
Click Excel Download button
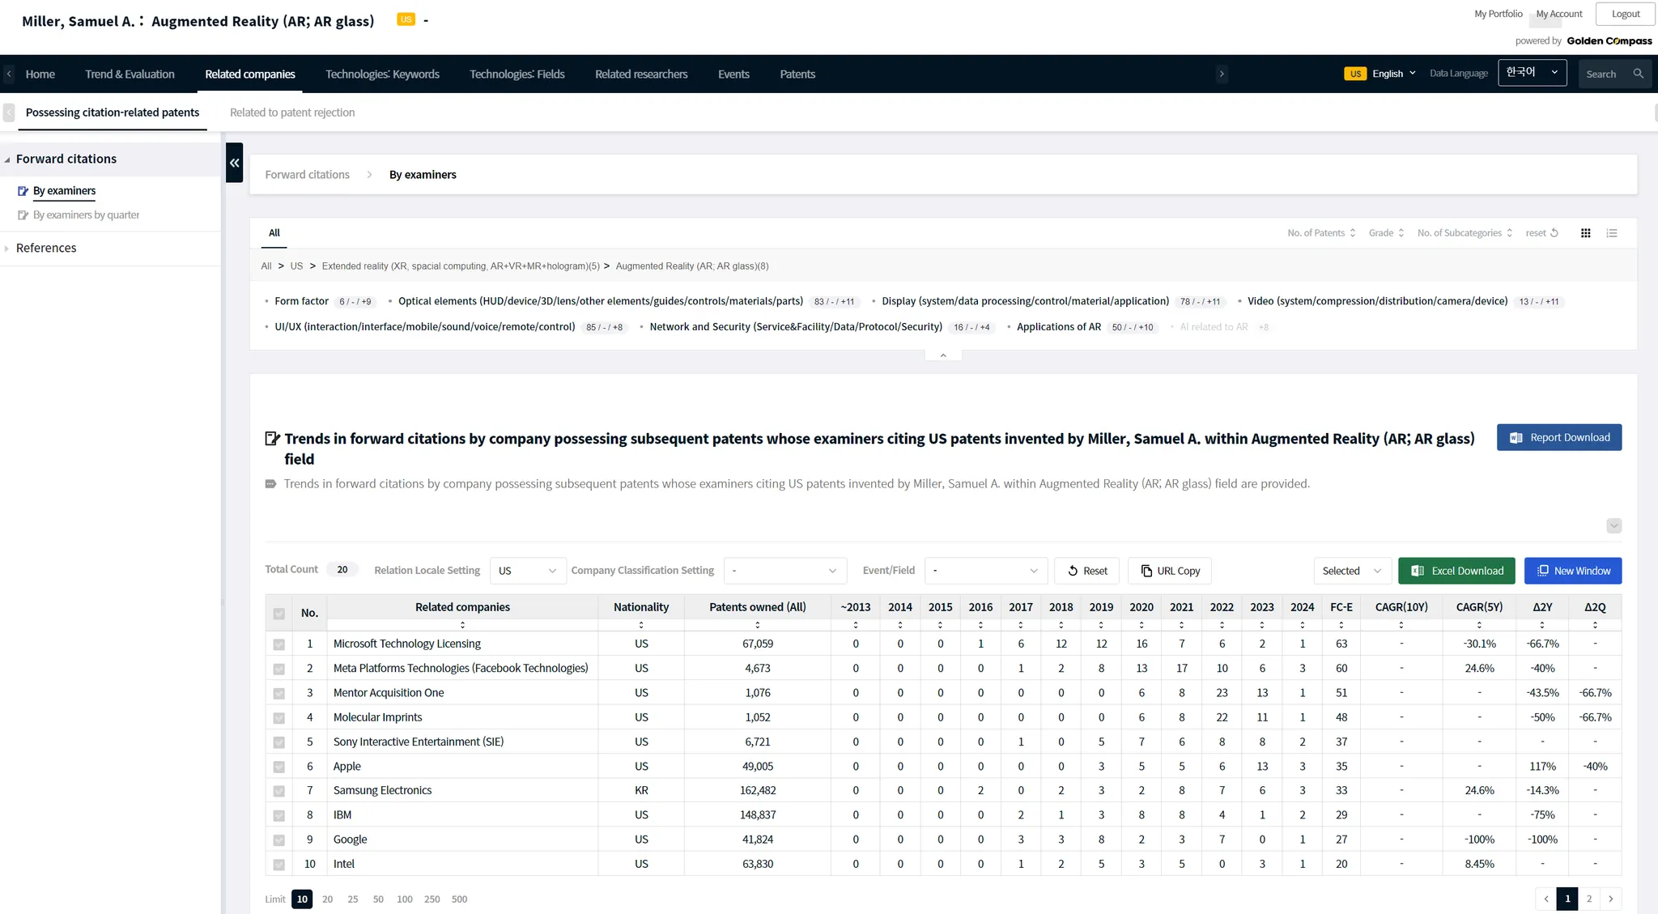click(x=1456, y=571)
